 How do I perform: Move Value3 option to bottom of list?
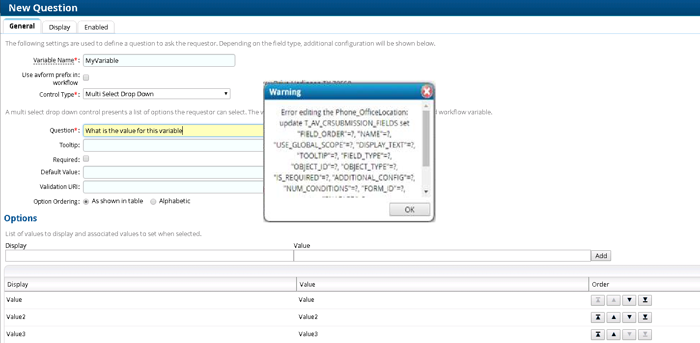click(x=645, y=334)
